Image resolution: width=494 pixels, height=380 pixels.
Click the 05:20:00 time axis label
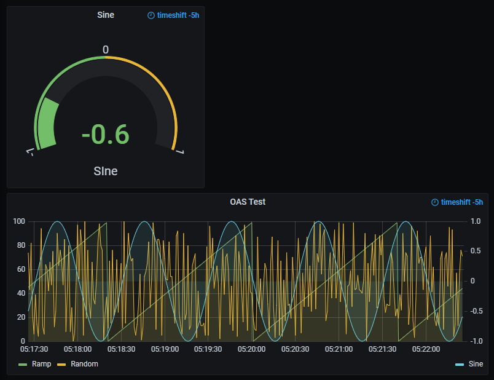pos(251,349)
